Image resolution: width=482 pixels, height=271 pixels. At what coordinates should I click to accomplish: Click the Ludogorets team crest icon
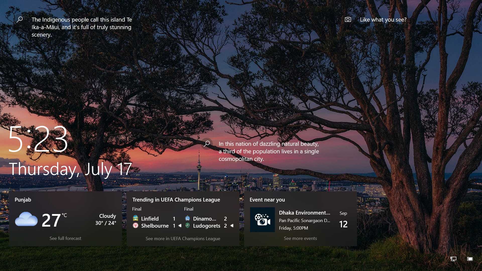coord(188,225)
